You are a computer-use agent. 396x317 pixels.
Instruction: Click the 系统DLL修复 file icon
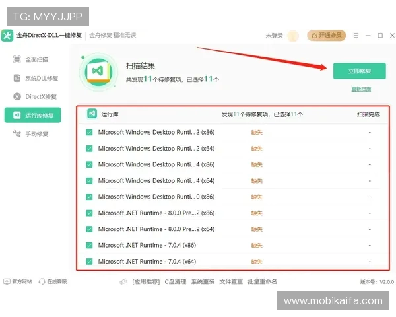(x=17, y=78)
